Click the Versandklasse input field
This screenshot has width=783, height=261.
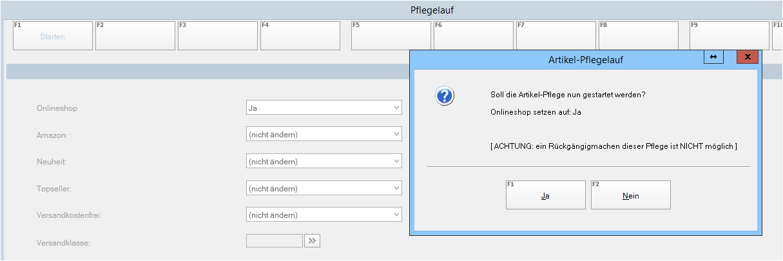[274, 241]
